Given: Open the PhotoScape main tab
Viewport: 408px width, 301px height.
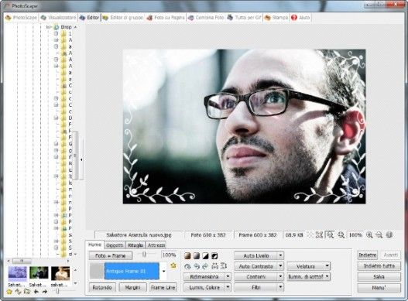Looking at the screenshot, I should pos(22,18).
